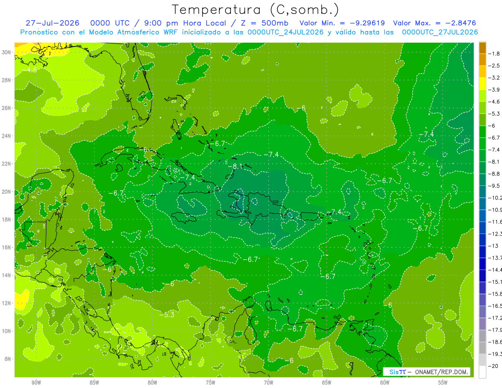This screenshot has height=388, width=502.
Task: Click the 80W longitude axis label
Action: [x=152, y=383]
